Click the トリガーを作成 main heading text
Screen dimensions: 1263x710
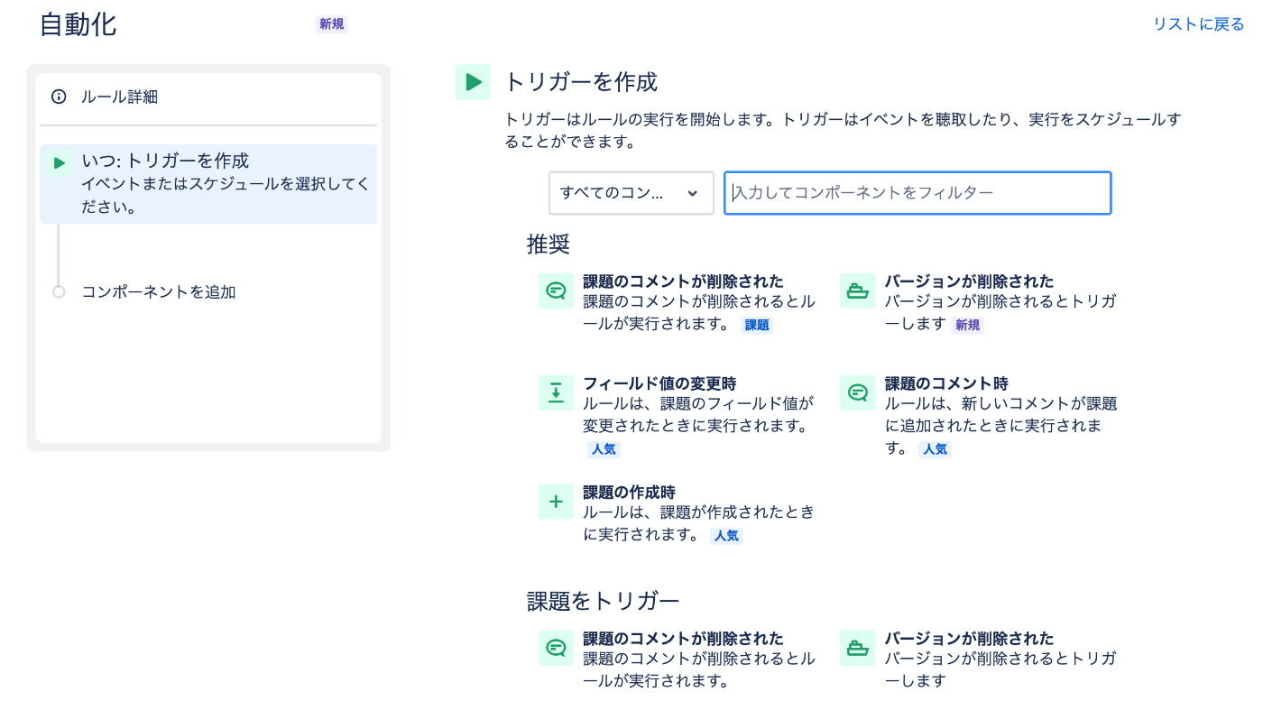[x=581, y=82]
